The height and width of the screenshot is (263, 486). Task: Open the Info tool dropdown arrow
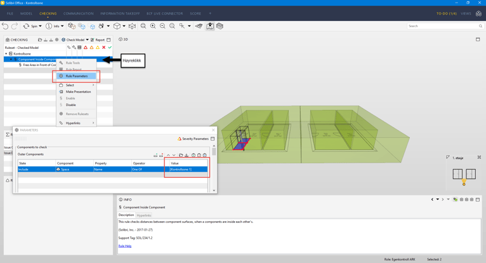pyautogui.click(x=62, y=26)
